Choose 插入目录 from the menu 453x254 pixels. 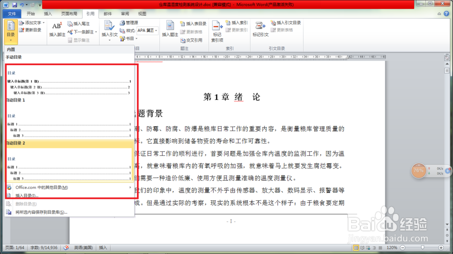tap(69, 196)
